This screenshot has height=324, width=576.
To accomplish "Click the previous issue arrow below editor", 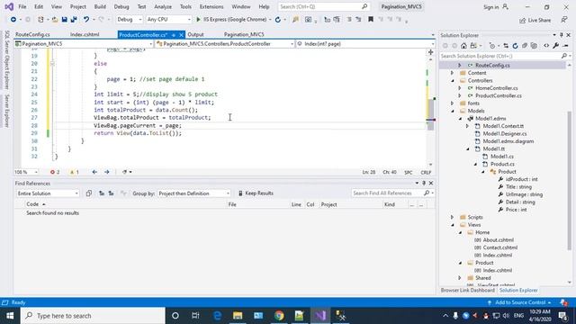I will [x=94, y=172].
